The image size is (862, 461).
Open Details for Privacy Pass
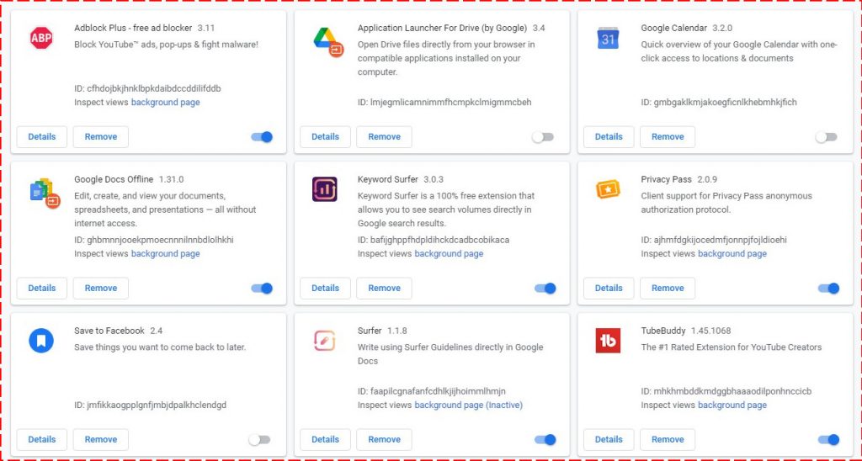click(x=609, y=288)
